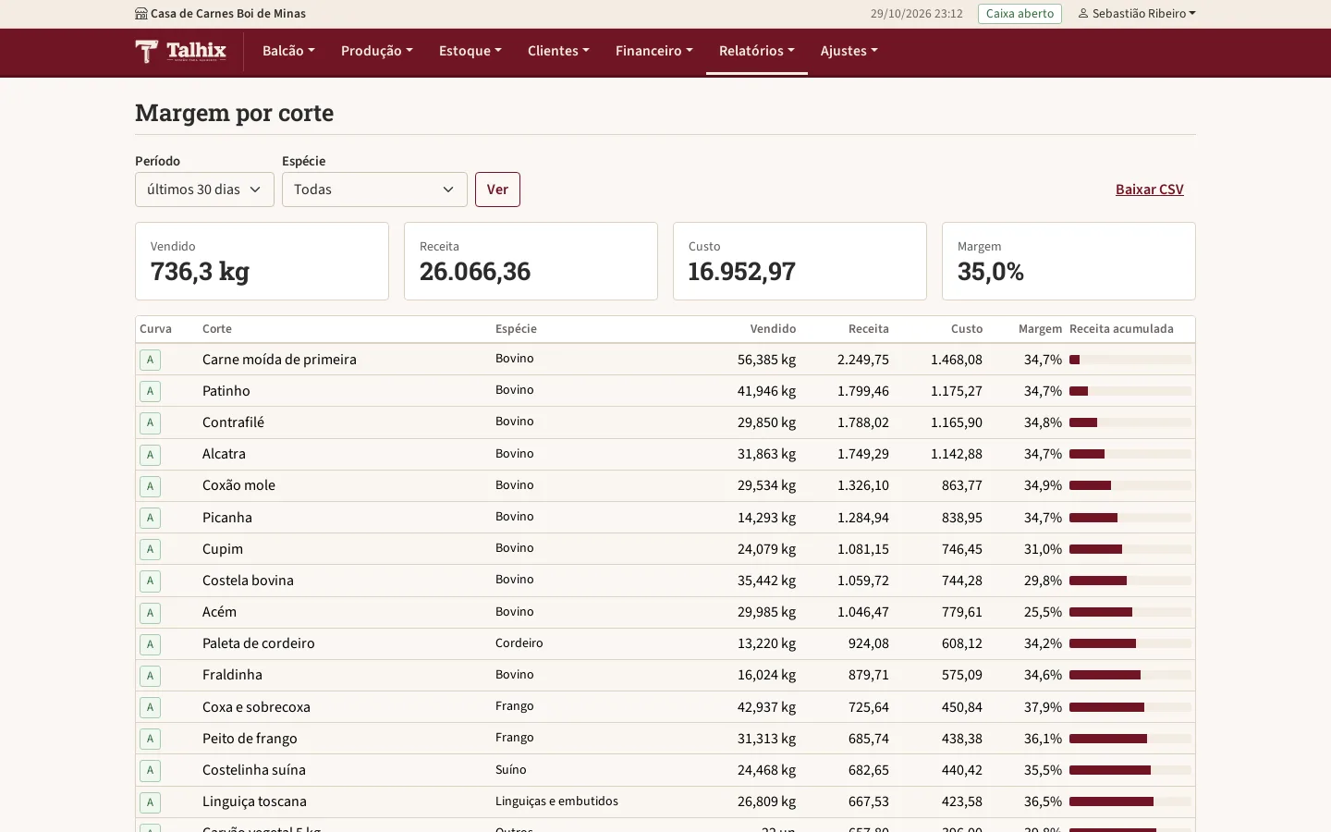Expand the Produção menu

click(377, 51)
